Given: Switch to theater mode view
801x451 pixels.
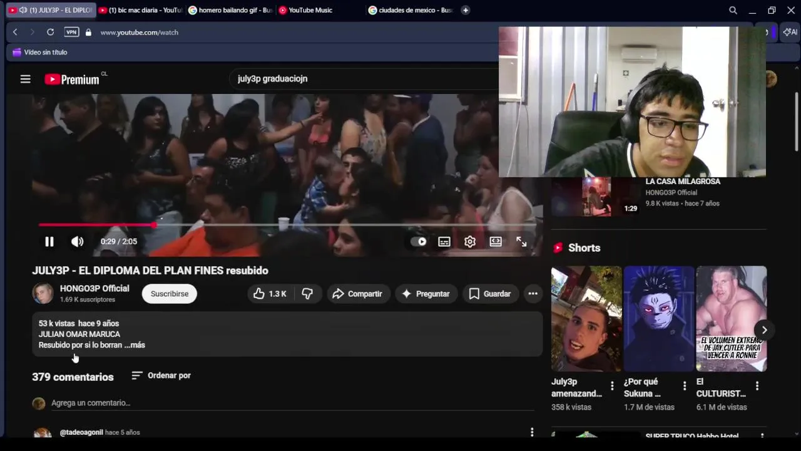Looking at the screenshot, I should (496, 242).
